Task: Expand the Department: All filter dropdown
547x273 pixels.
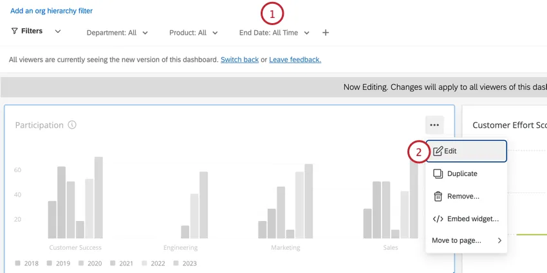Action: pos(117,33)
